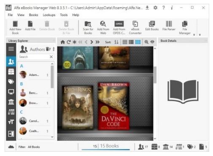The height and width of the screenshot is (156, 213).
Task: Select author Adam... in list
Action: click(x=35, y=75)
